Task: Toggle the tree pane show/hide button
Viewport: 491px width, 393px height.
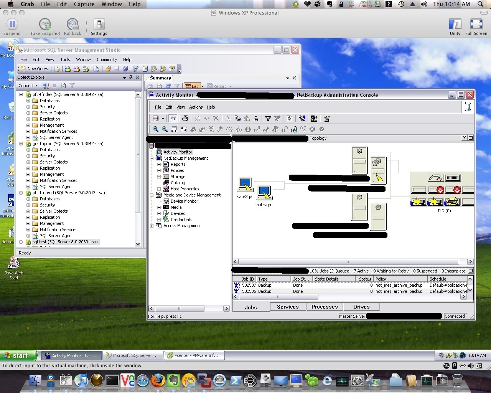Action: pyautogui.click(x=173, y=119)
